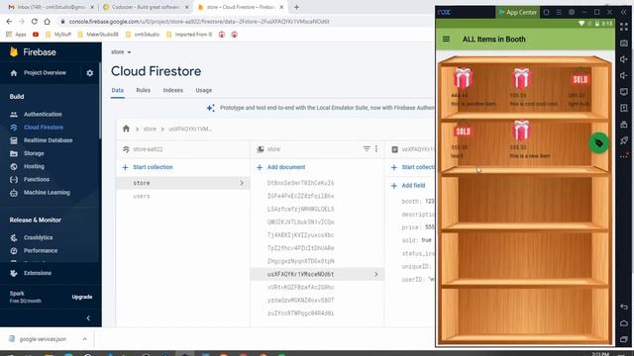Switch to the Rules tab
The width and height of the screenshot is (634, 356).
(x=143, y=90)
